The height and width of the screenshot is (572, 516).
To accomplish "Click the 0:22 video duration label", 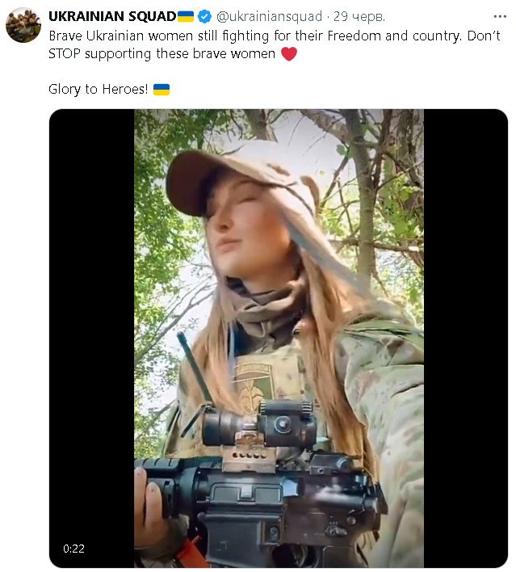I will pyautogui.click(x=74, y=549).
